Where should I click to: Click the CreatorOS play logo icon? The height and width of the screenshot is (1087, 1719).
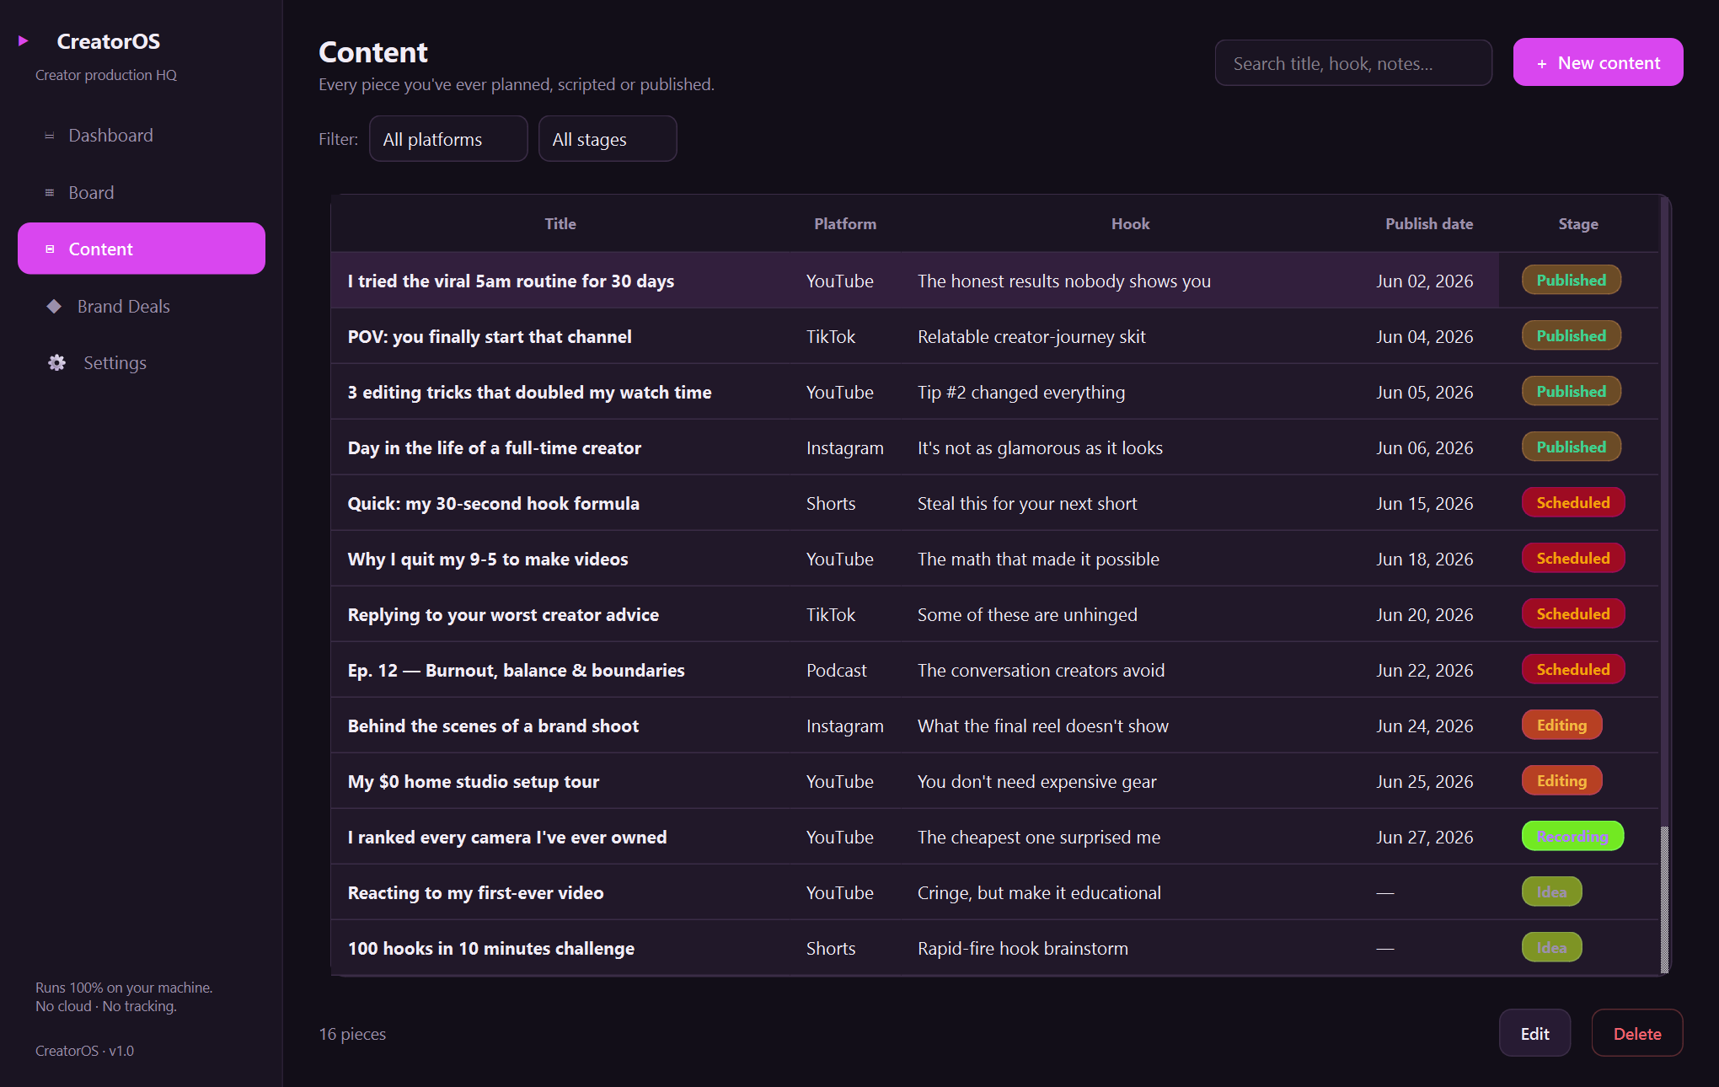(24, 40)
